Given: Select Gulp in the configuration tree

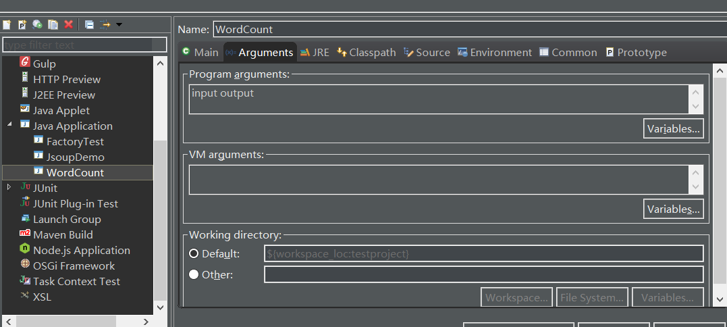Looking at the screenshot, I should [x=44, y=64].
